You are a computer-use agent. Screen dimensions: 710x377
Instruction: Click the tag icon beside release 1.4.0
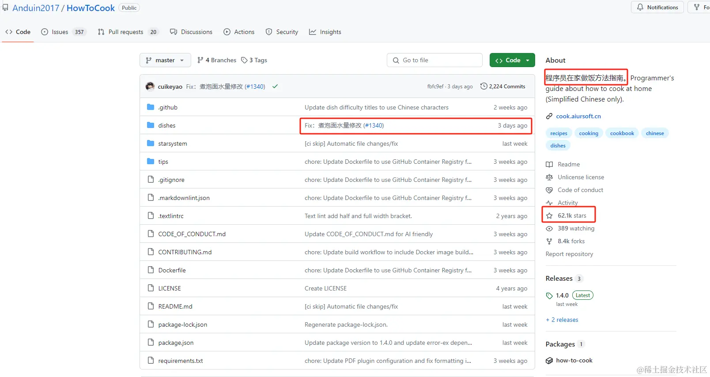[x=549, y=295]
